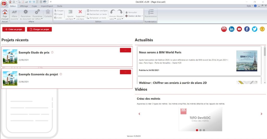Expand Gestion de lien dropdown
The width and height of the screenshot is (267, 139).
(142, 16)
